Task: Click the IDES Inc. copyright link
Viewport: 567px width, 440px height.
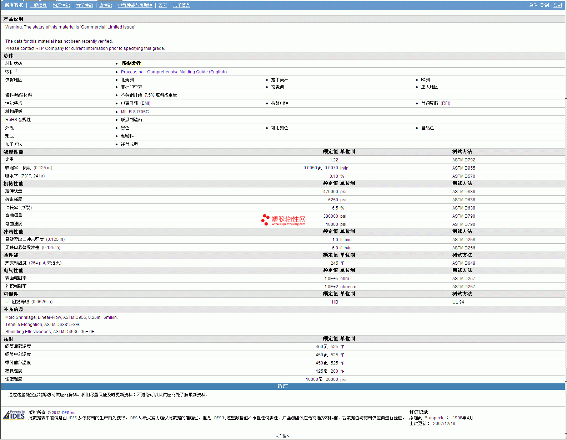Action: coord(69,413)
